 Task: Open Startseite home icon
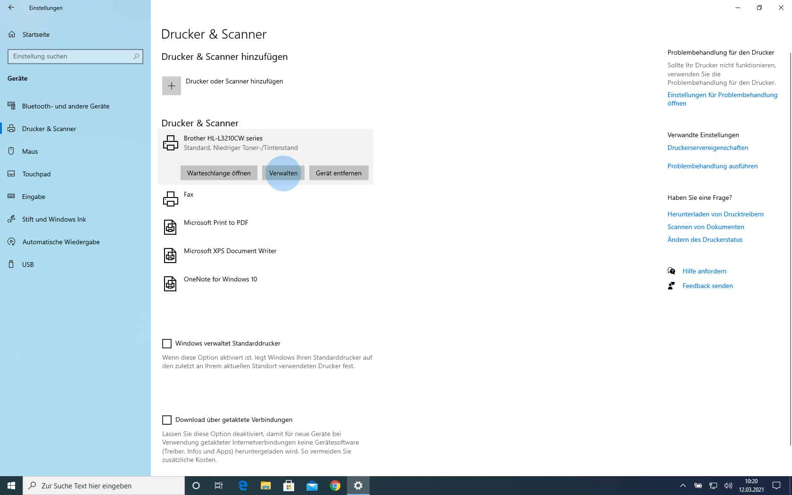tap(12, 34)
